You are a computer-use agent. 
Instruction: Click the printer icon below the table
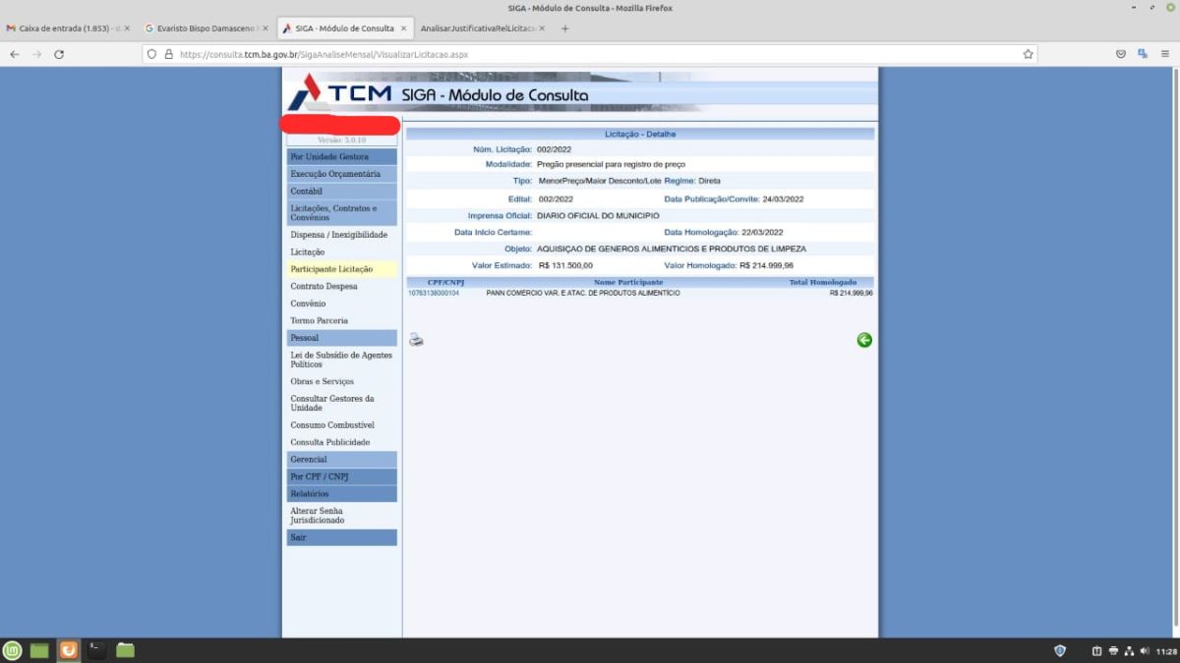416,340
